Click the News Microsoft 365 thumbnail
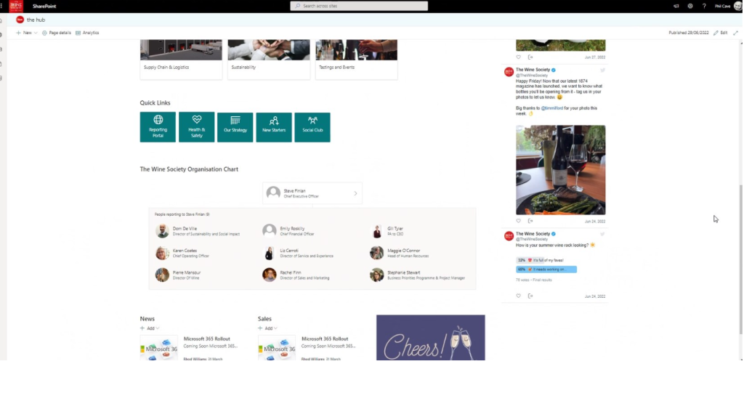The height and width of the screenshot is (393, 744). click(x=158, y=348)
